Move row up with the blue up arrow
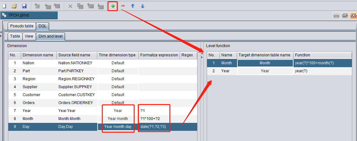The image size is (357, 141). pyautogui.click(x=133, y=6)
